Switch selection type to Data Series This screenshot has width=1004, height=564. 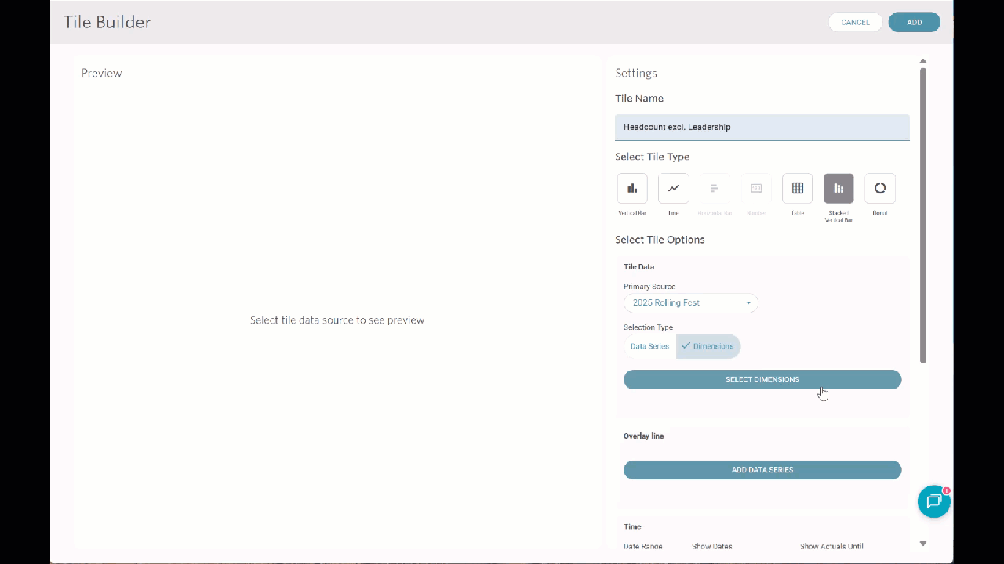(x=649, y=346)
